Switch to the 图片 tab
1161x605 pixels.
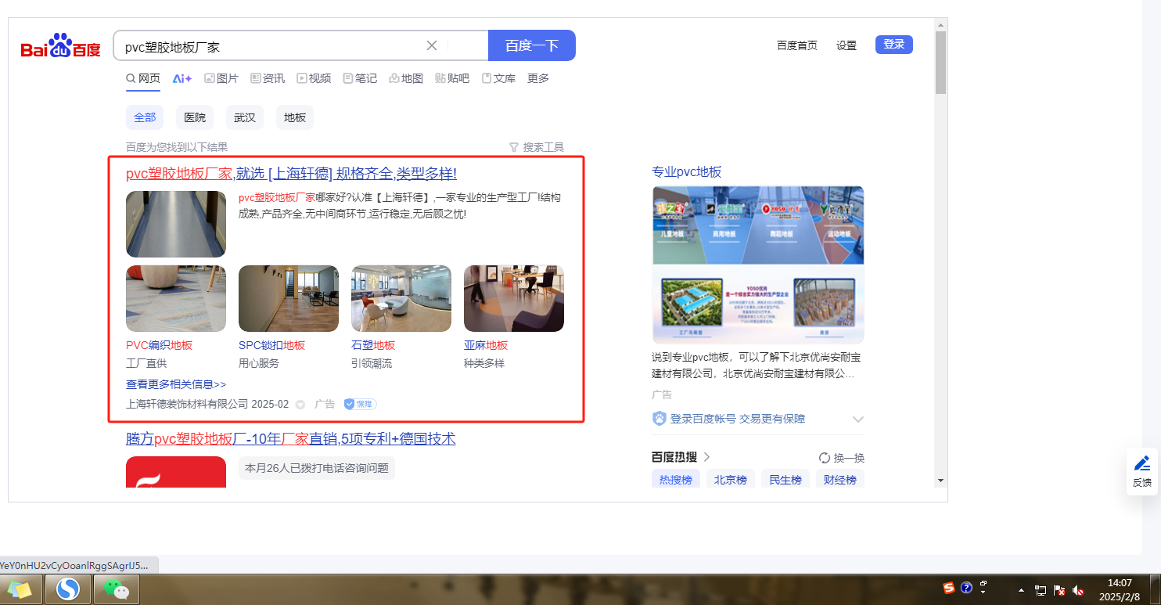(x=221, y=78)
